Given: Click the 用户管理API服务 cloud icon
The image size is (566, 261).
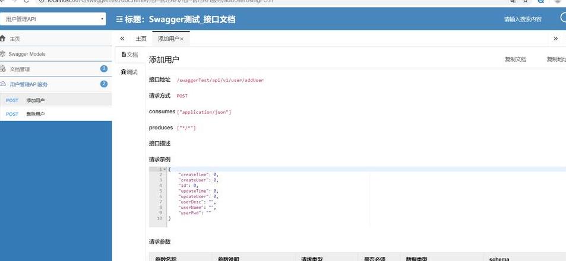Looking at the screenshot, I should pyautogui.click(x=3, y=84).
